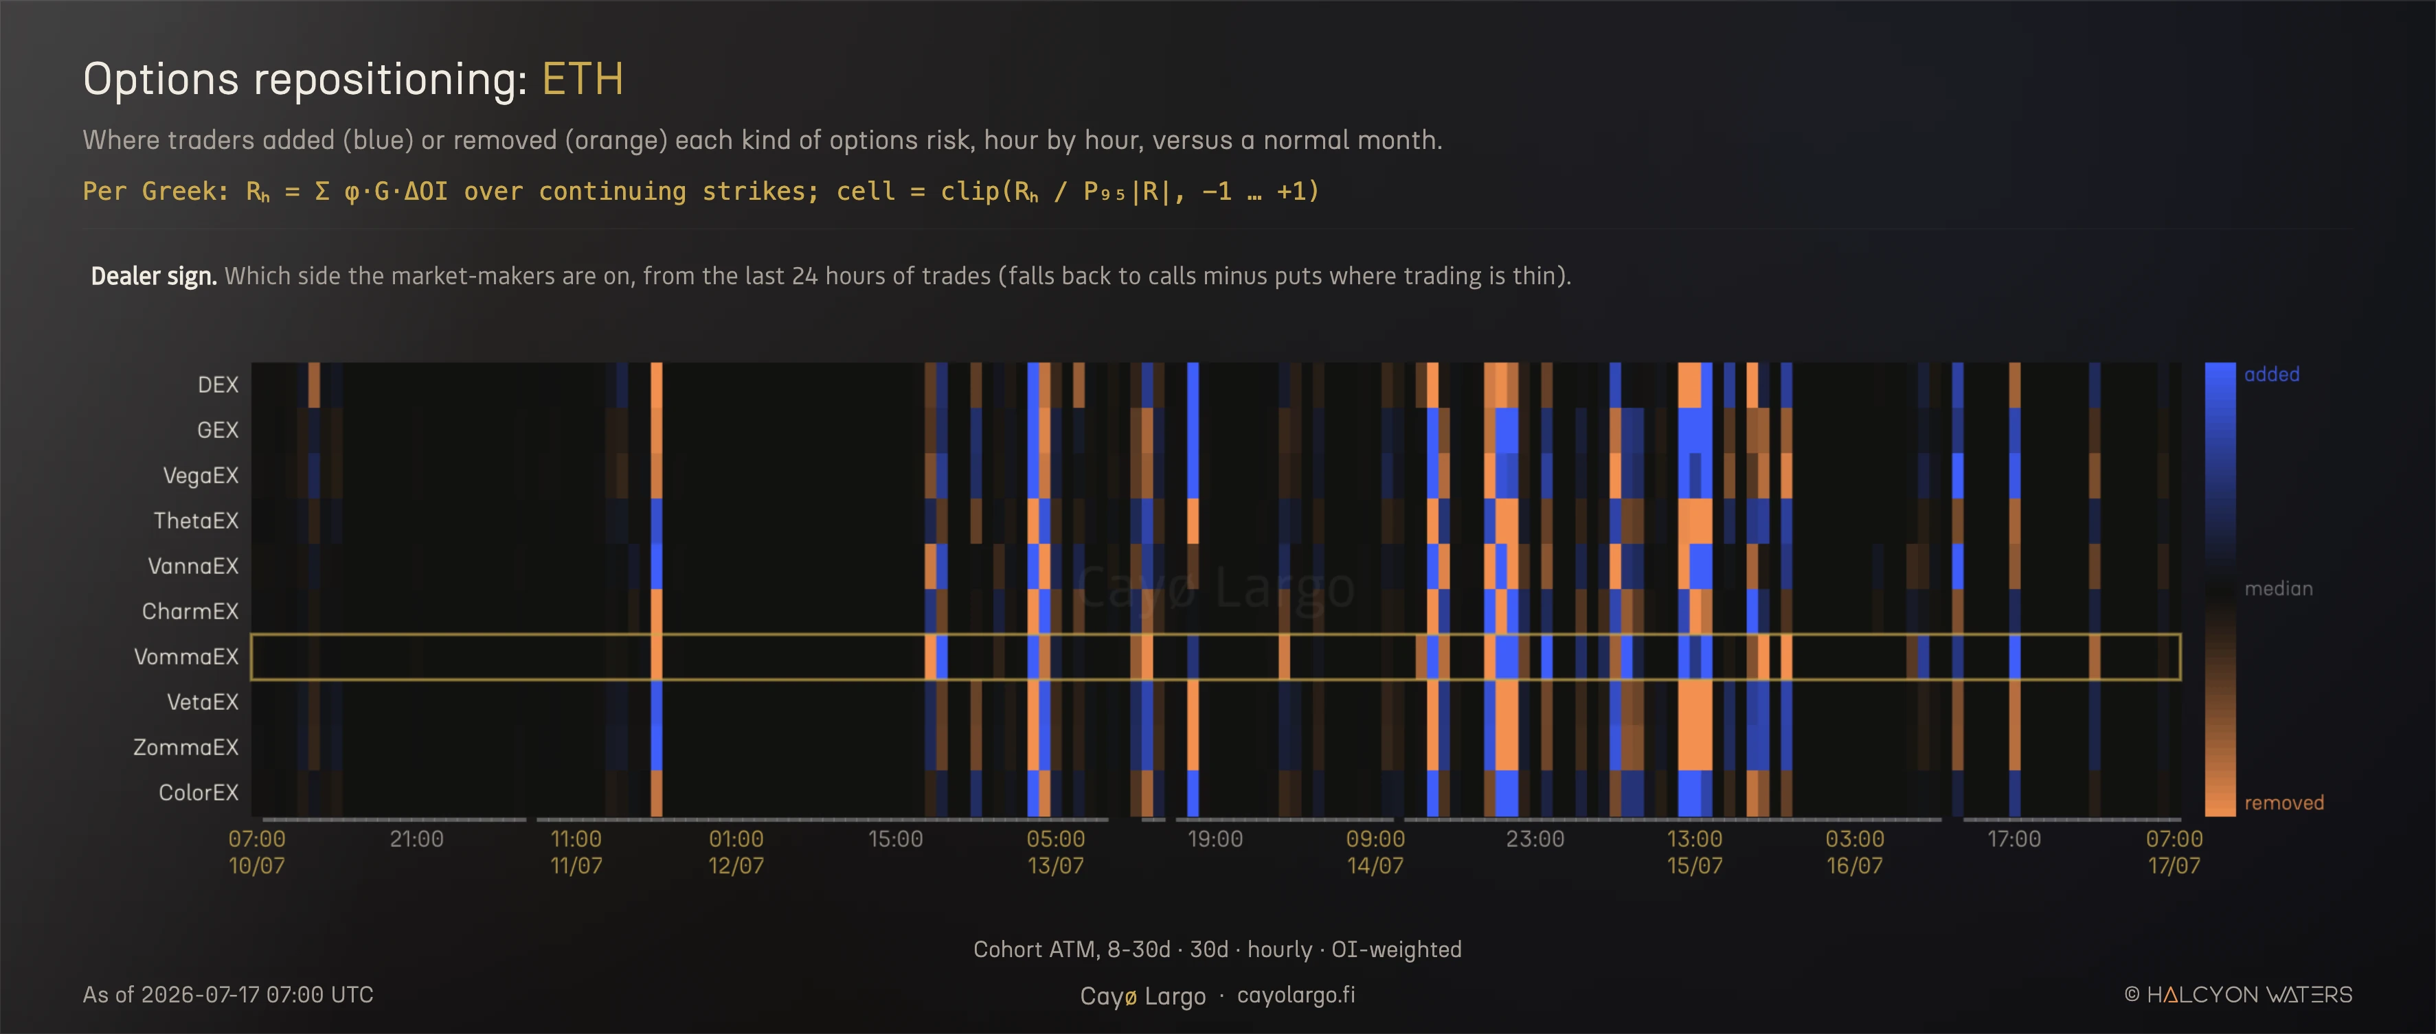The height and width of the screenshot is (1034, 2436).
Task: Click the 05:00 13/07 axis tick label
Action: tap(1055, 851)
